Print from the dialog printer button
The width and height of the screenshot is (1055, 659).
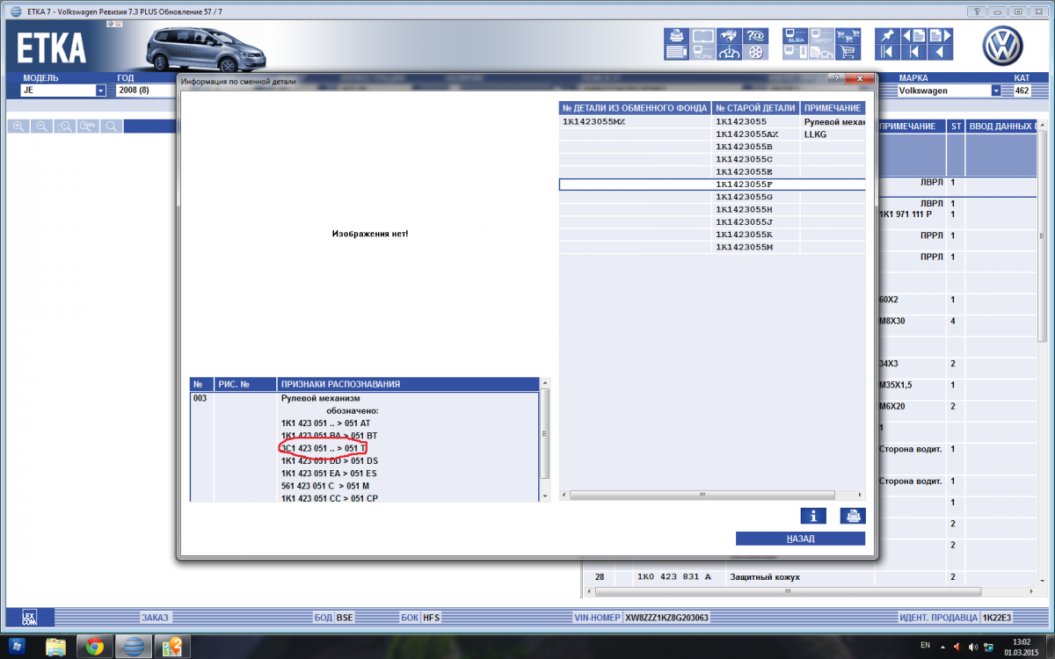853,516
